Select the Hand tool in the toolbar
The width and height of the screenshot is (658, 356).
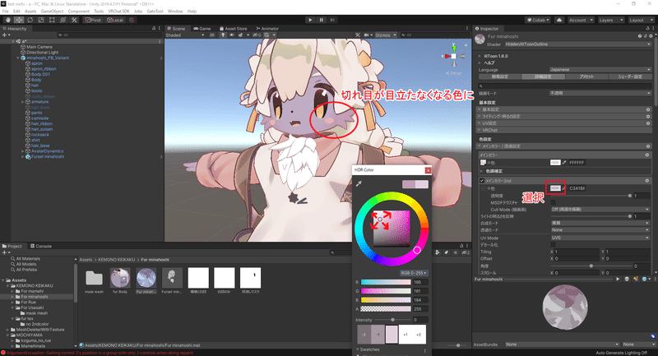(x=8, y=20)
